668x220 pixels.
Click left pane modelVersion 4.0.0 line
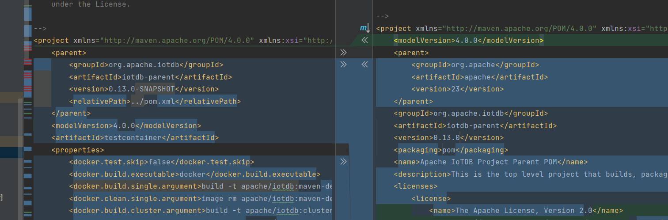coord(126,125)
